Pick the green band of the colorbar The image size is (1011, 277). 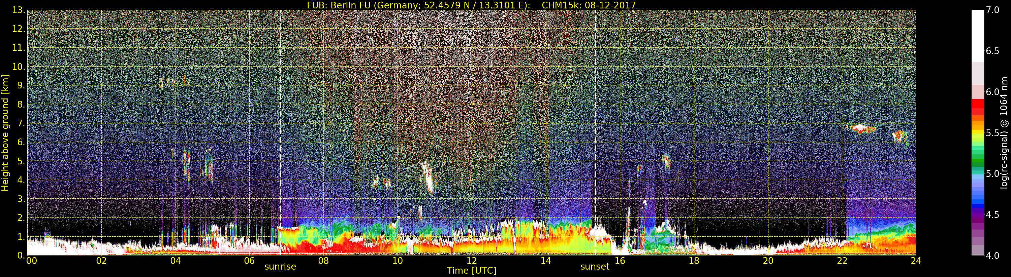click(x=978, y=161)
